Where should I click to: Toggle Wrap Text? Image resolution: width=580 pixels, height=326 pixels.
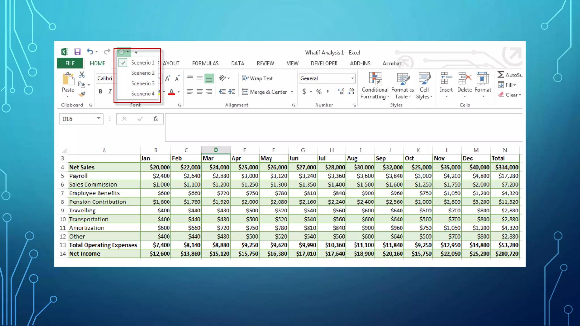point(257,78)
